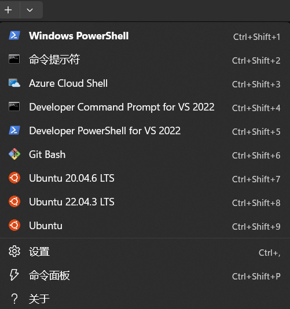
Task: Click the 设置 gear icon
Action: tap(14, 252)
